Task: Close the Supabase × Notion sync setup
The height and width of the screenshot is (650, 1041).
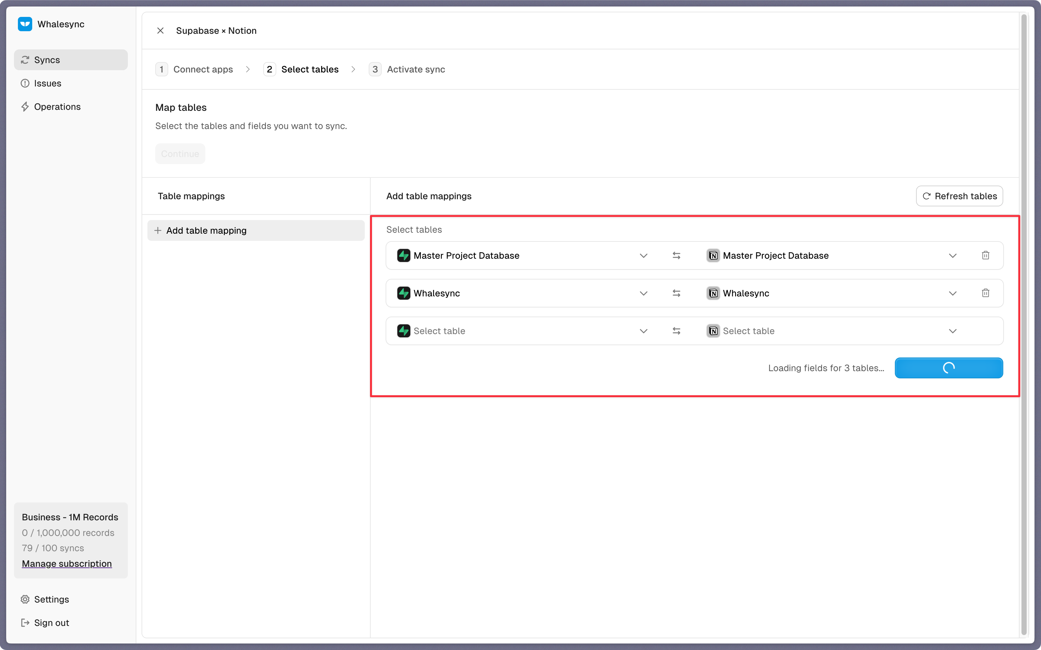Action: (x=160, y=31)
